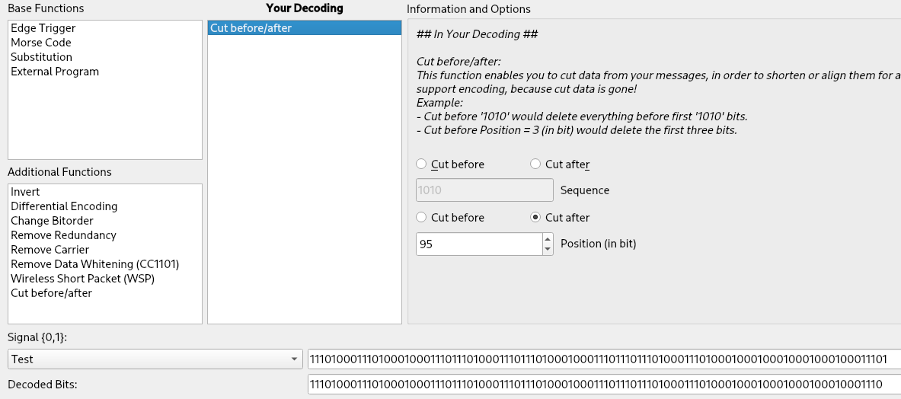Enable Cut after sequence radio button
The image size is (901, 399).
pos(535,164)
